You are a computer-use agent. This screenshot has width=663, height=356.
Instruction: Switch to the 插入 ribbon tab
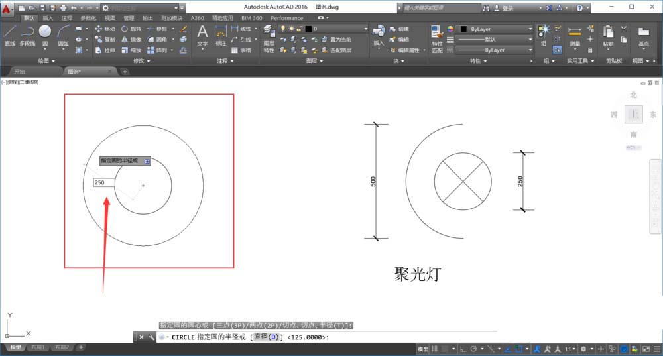(48, 18)
